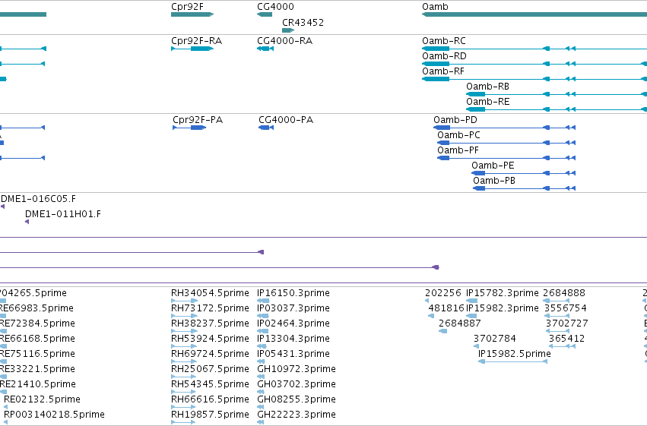Select EST RE72384.5prime
The image size is (647, 426).
click(x=37, y=323)
